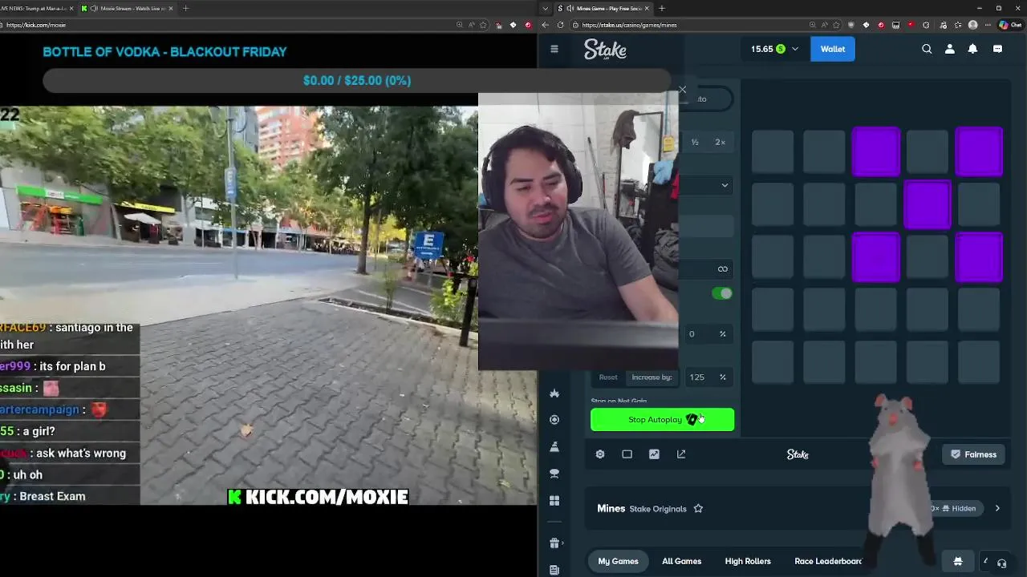
Task: Close the webcam overlay X button
Action: tap(683, 89)
